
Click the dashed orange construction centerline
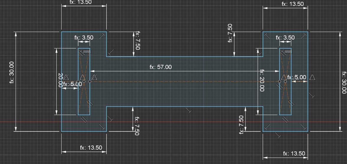pyautogui.click(x=183, y=81)
